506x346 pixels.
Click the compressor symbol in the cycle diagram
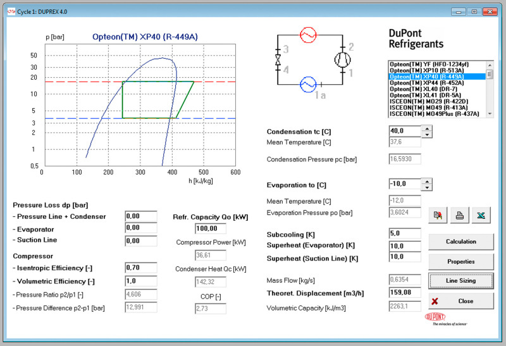(342, 59)
